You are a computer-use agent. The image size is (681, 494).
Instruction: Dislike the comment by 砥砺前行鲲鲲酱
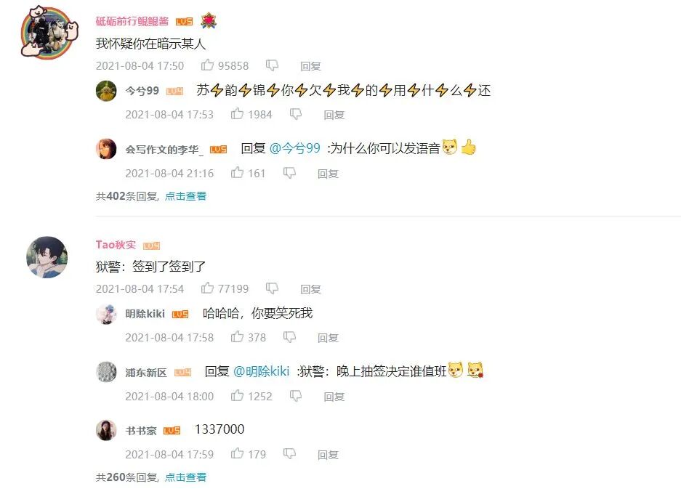tap(272, 65)
